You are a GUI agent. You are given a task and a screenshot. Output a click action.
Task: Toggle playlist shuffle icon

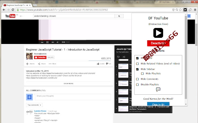point(124,57)
